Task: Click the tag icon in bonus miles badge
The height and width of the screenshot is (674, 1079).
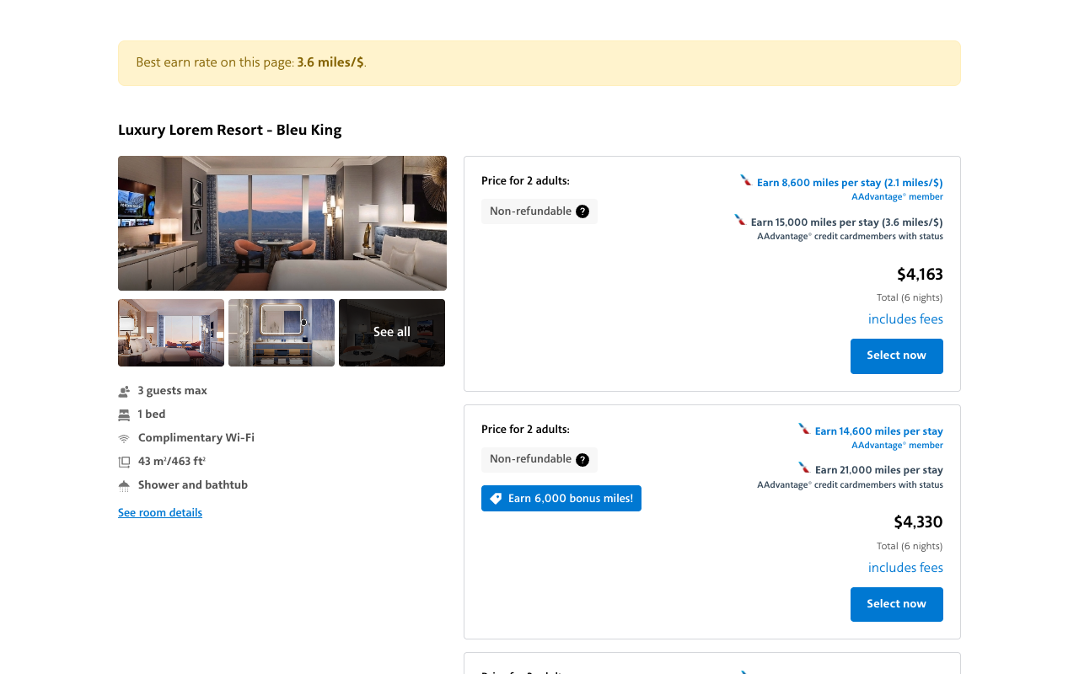Action: tap(496, 499)
